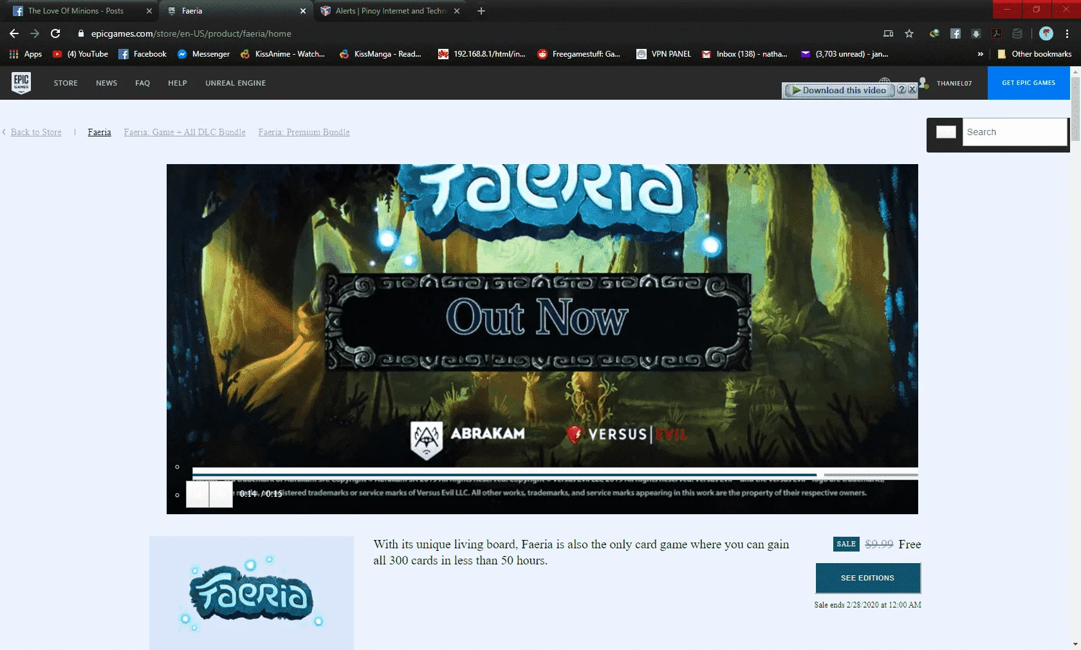Select the Faeria breadcrumb link
1081x650 pixels.
100,132
